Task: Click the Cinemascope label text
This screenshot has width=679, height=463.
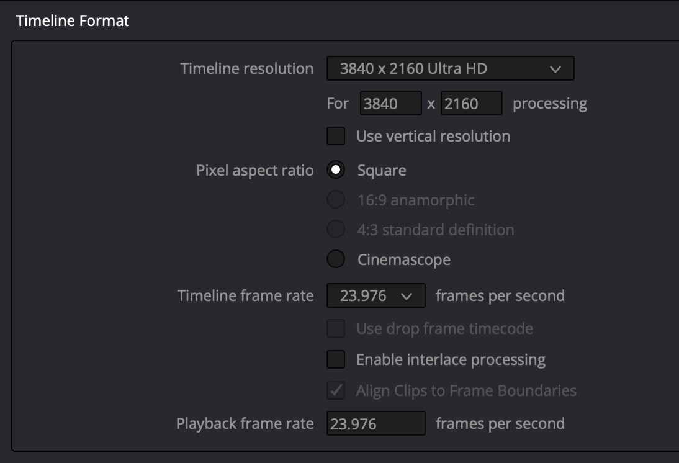Action: (403, 259)
